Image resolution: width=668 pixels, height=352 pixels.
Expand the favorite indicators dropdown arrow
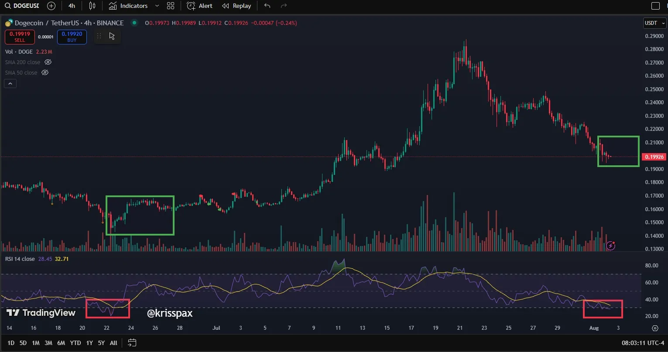point(157,6)
